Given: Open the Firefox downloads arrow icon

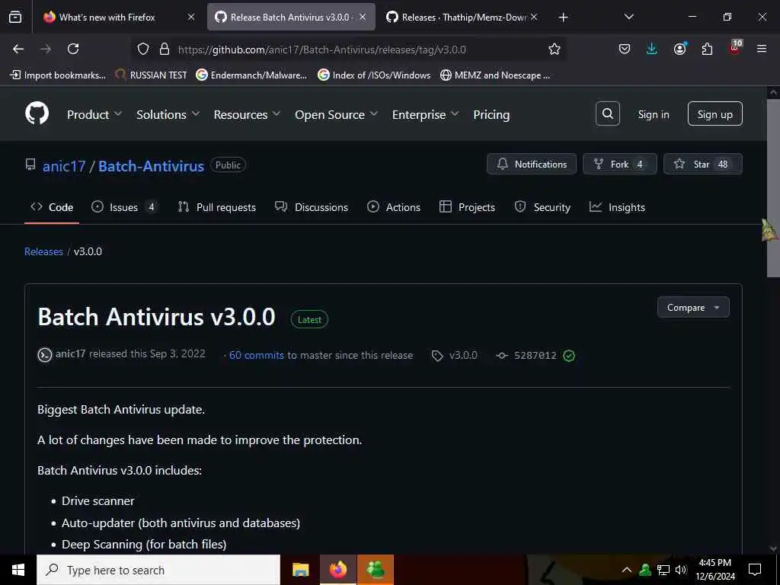Looking at the screenshot, I should (x=652, y=49).
